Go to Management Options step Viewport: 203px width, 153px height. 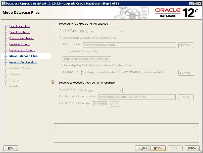[x=22, y=50]
